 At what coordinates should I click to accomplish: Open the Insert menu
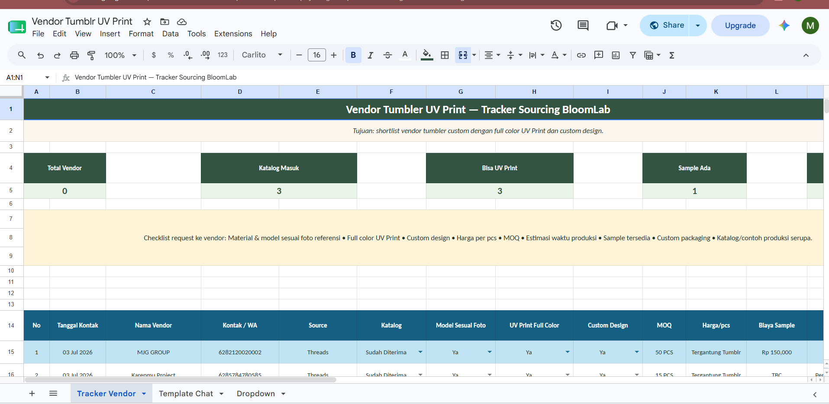click(110, 34)
